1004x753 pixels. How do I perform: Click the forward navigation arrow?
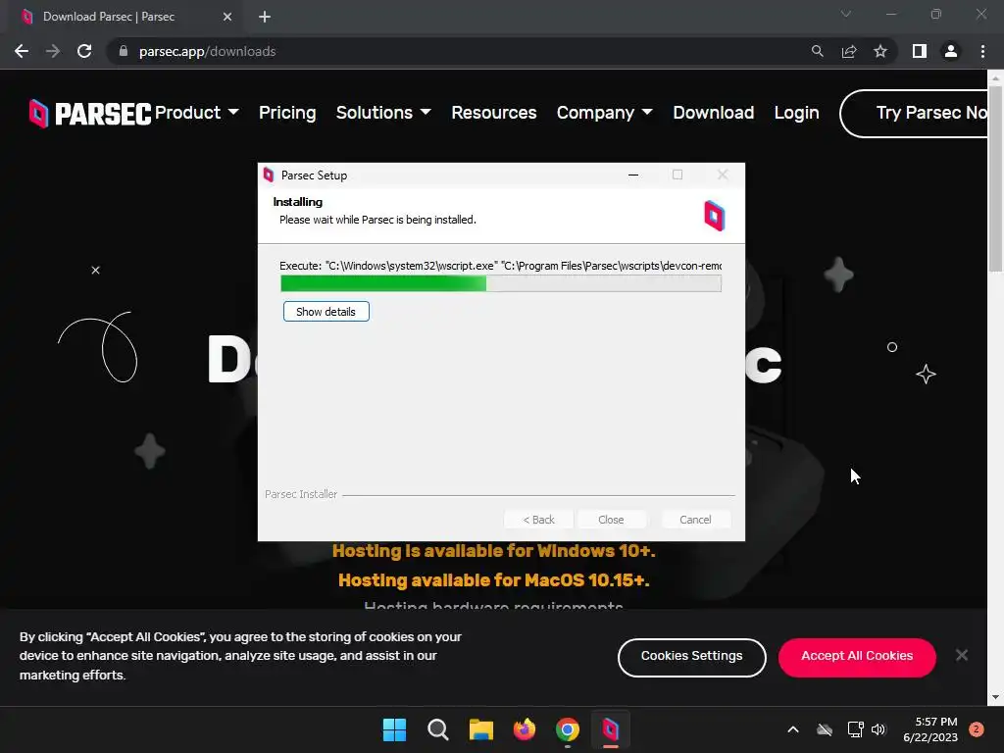pos(53,51)
